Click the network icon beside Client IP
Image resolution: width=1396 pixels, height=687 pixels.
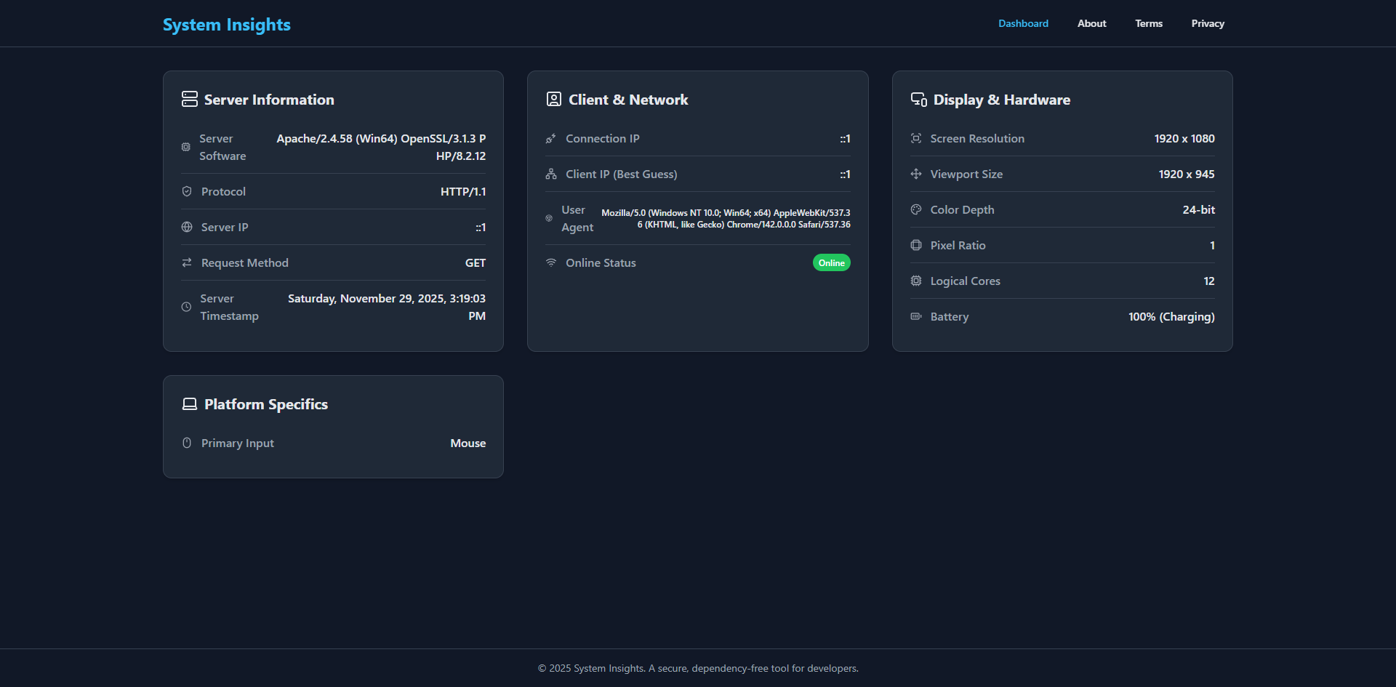(550, 174)
